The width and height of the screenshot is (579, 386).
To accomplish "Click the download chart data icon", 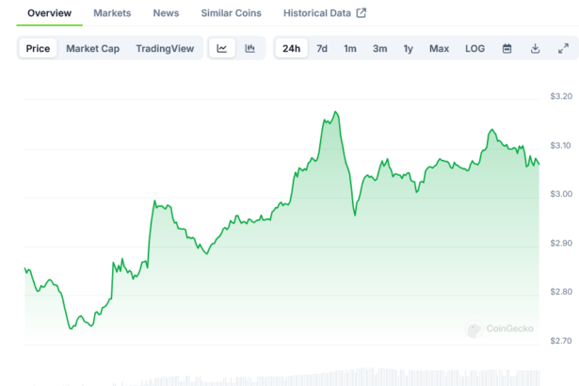I will click(x=535, y=49).
